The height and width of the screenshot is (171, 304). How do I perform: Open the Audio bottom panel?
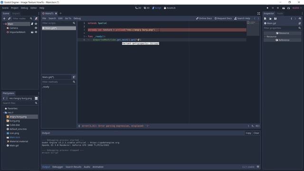point(87,167)
